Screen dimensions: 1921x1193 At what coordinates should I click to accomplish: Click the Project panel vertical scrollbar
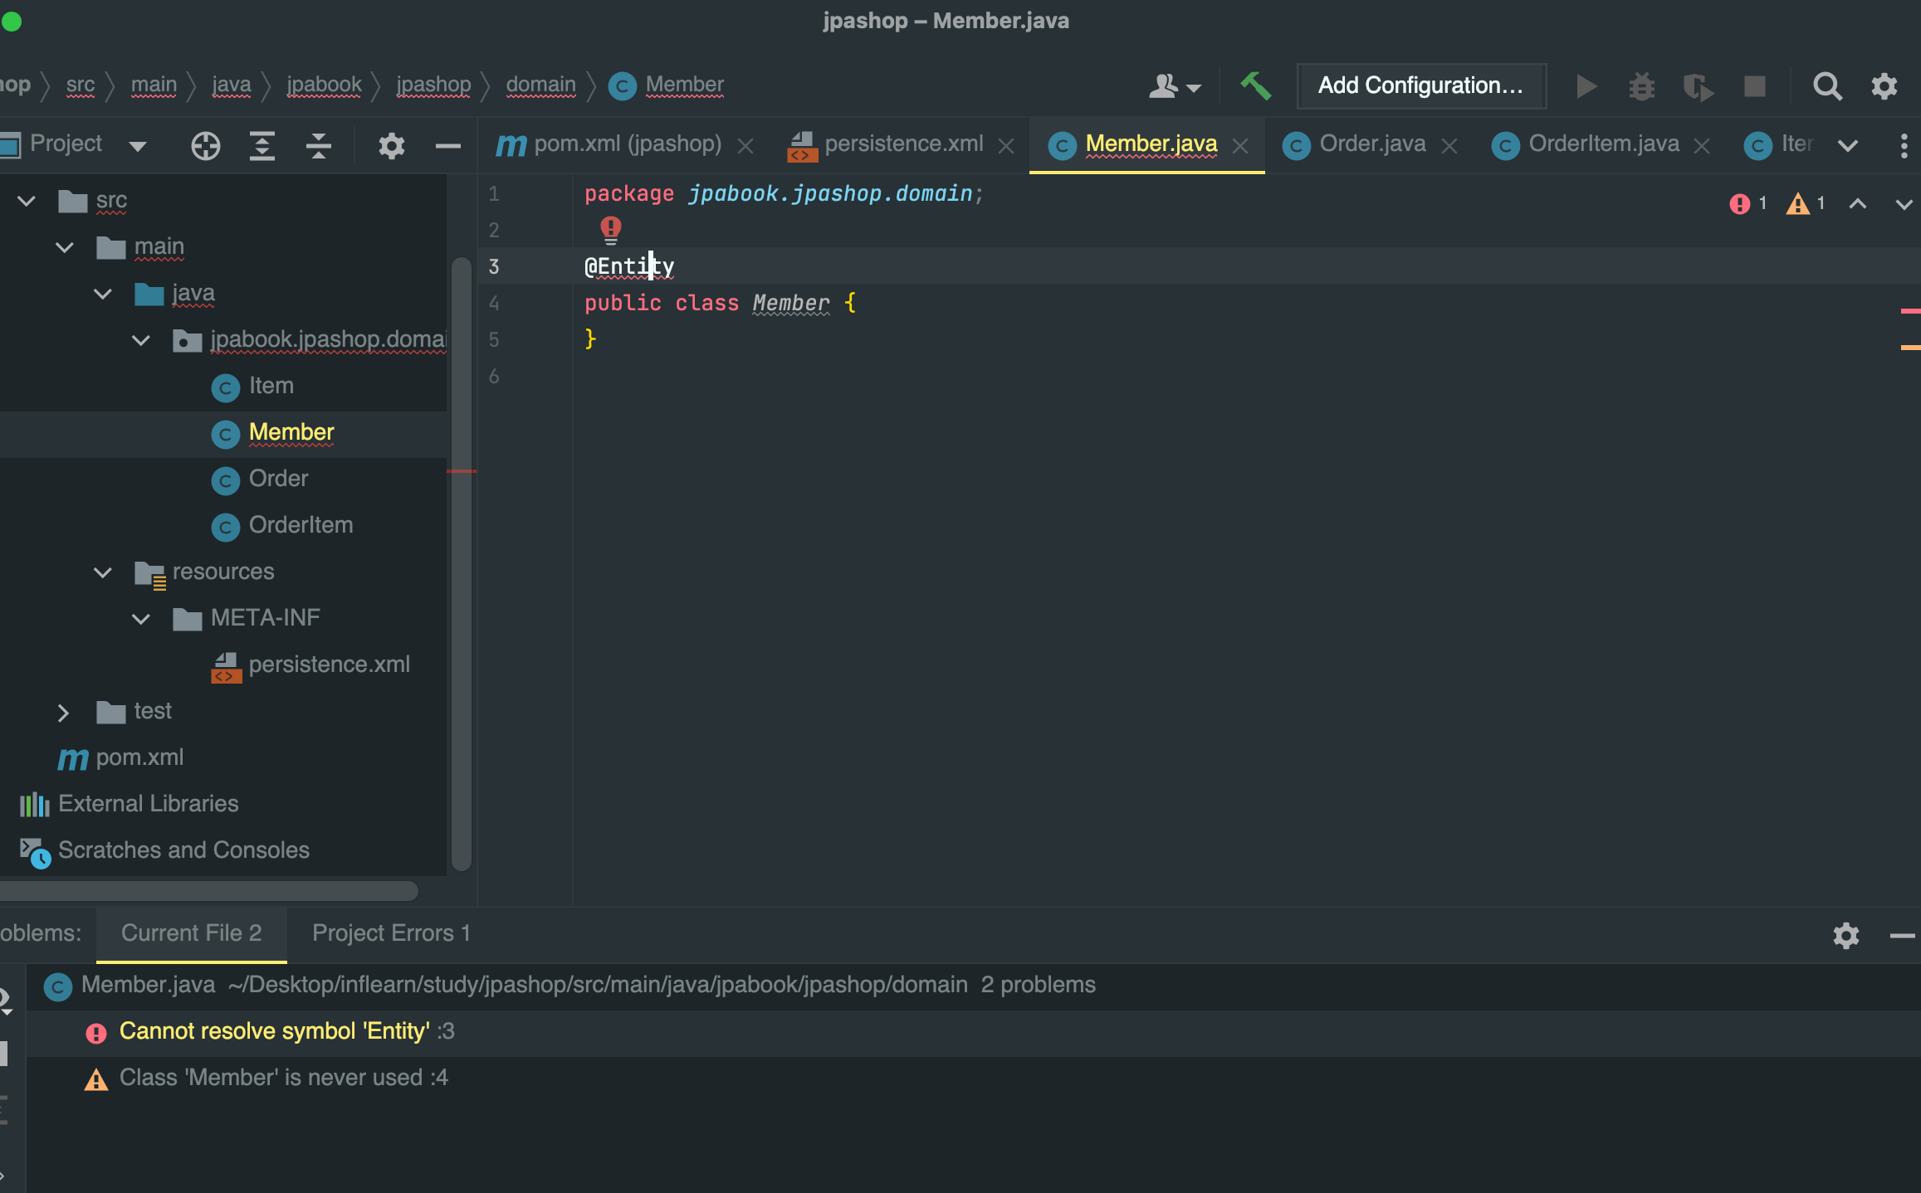(462, 564)
